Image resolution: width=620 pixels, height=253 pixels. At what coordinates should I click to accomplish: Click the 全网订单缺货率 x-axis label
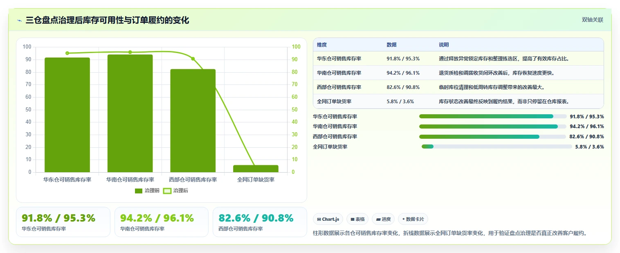(x=256, y=180)
